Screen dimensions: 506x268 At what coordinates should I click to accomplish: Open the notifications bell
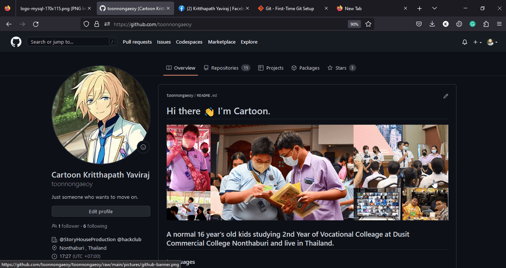(464, 42)
